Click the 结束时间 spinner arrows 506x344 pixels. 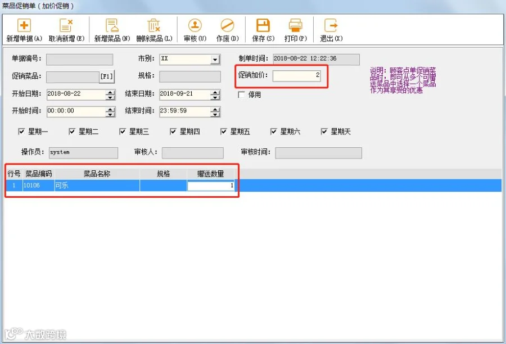click(215, 112)
